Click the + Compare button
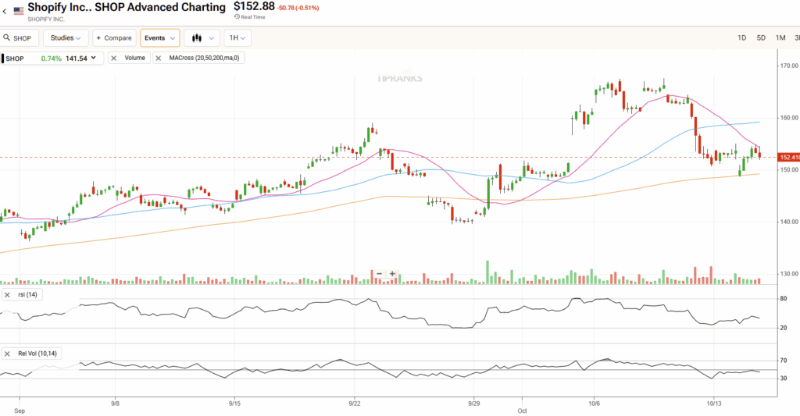Viewport: 800px width, 416px height. coord(113,37)
